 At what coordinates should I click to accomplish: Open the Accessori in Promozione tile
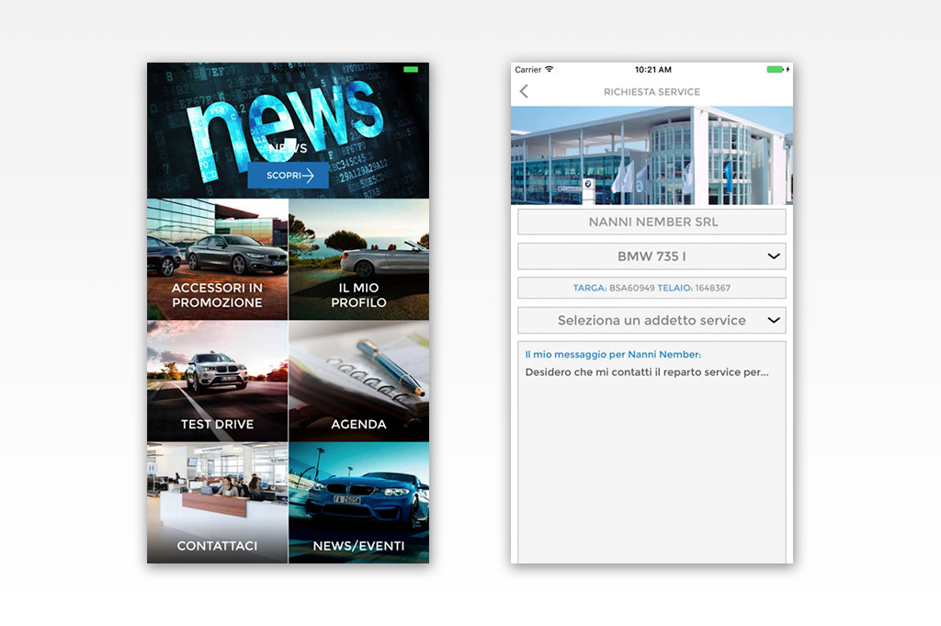click(217, 259)
